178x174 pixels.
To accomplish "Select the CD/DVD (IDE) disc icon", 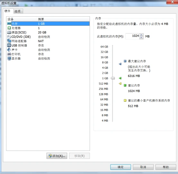I will coord(9,37).
